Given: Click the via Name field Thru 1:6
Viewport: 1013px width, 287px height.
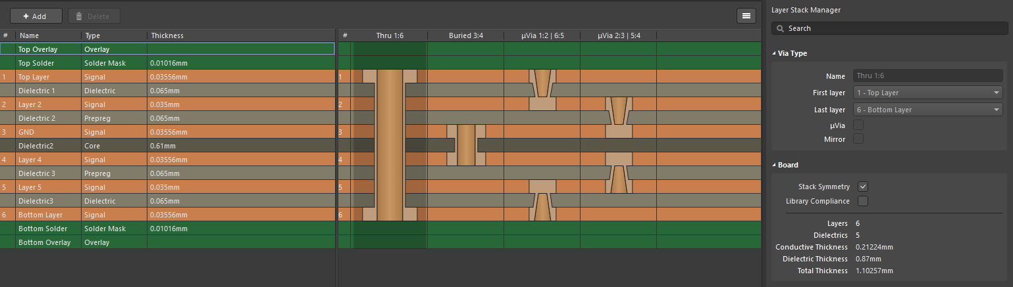Looking at the screenshot, I should point(928,76).
